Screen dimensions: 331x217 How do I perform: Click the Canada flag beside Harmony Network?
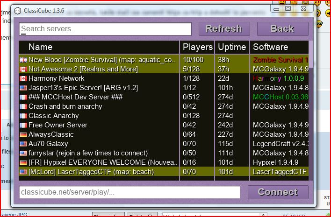tap(23, 78)
